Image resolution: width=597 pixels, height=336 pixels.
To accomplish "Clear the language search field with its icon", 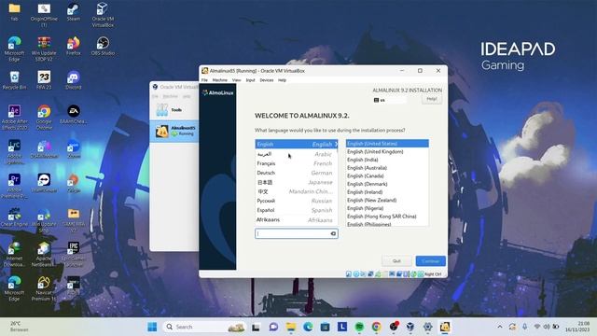I will pos(333,233).
